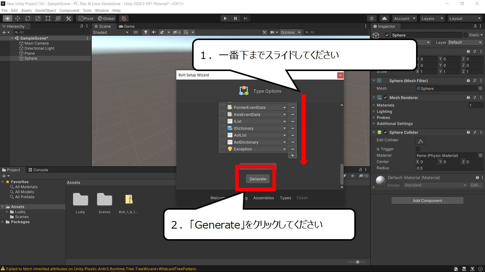Open AotDictionary type dropdown
This screenshot has width=485, height=272.
click(257, 142)
